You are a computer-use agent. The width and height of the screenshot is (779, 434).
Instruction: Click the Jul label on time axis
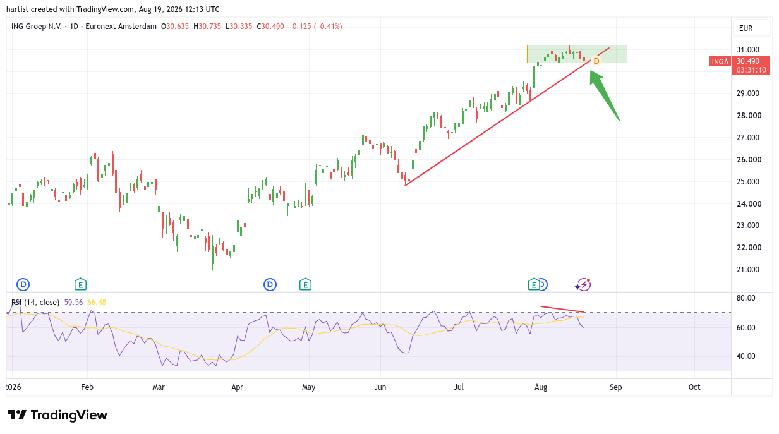[459, 387]
